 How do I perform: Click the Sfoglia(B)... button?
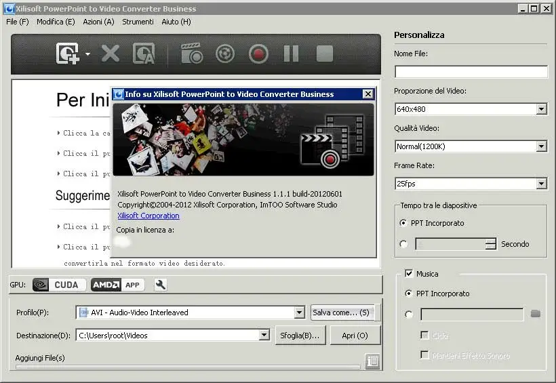point(300,335)
